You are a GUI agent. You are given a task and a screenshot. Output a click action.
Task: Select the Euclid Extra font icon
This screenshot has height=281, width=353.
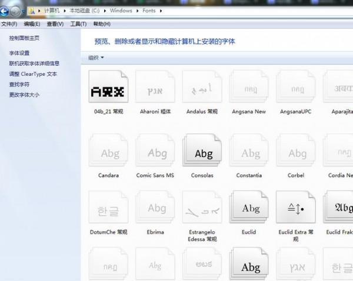(x=296, y=209)
